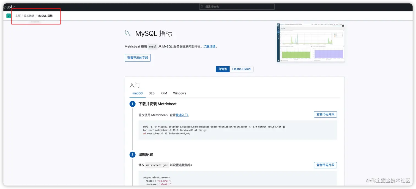This screenshot has height=189, width=416.
Task: Click the inline metricbeat.yml code label
Action: pyautogui.click(x=157, y=165)
